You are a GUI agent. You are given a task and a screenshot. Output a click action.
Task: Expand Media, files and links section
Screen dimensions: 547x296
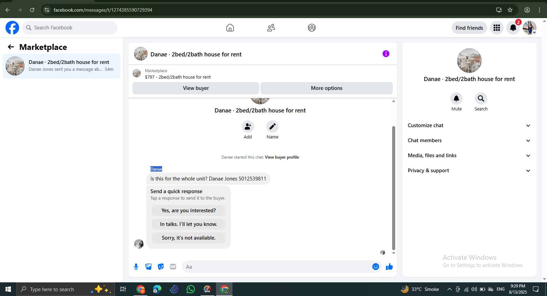click(x=469, y=156)
